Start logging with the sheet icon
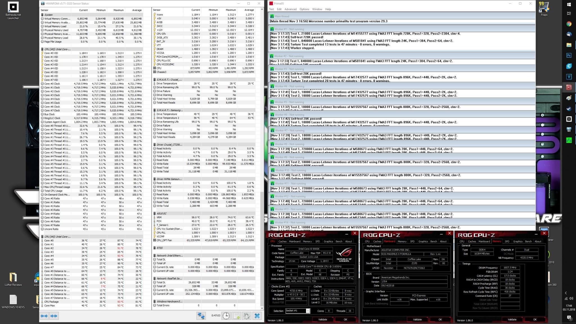 (237, 316)
